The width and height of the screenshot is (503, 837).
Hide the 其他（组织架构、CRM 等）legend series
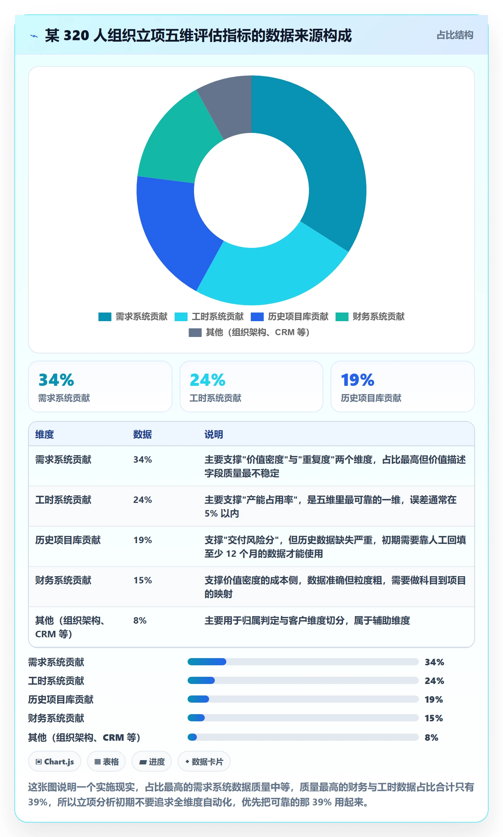(249, 333)
